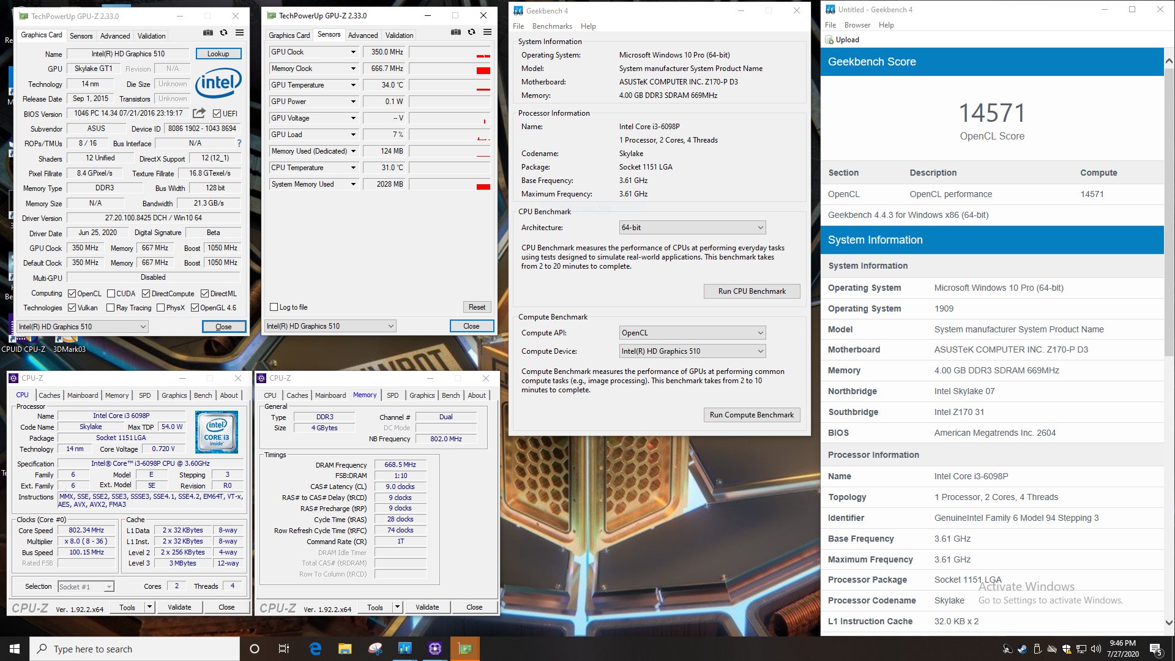Open the Benchmarks menu in Geekbench 4

552,26
